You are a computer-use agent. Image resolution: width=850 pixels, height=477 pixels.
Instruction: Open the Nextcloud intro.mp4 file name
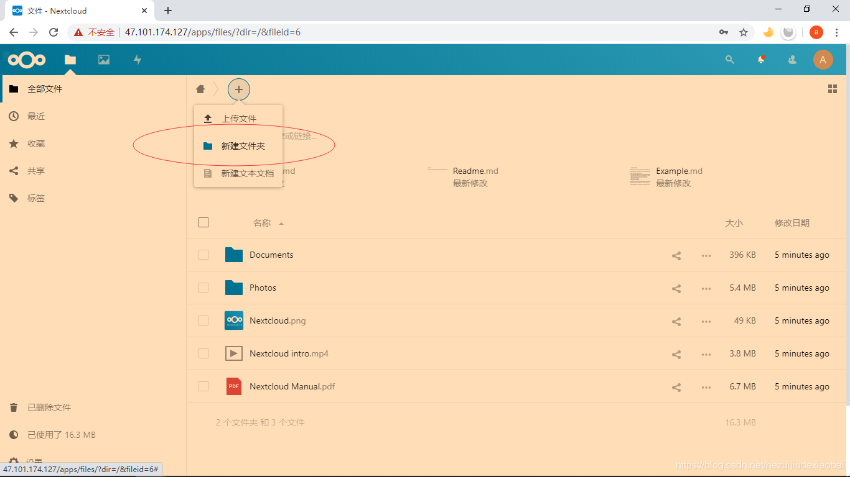[289, 353]
